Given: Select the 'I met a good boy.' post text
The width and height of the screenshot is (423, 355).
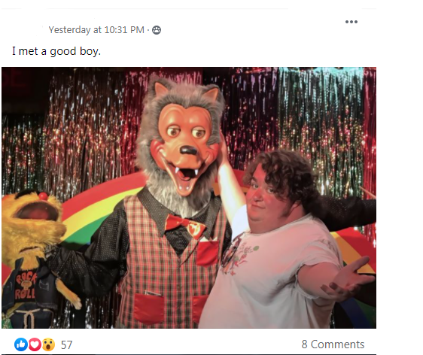Looking at the screenshot, I should [56, 51].
